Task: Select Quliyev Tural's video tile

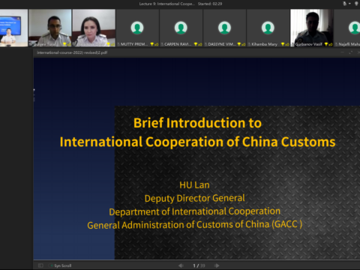Action: coord(50,28)
